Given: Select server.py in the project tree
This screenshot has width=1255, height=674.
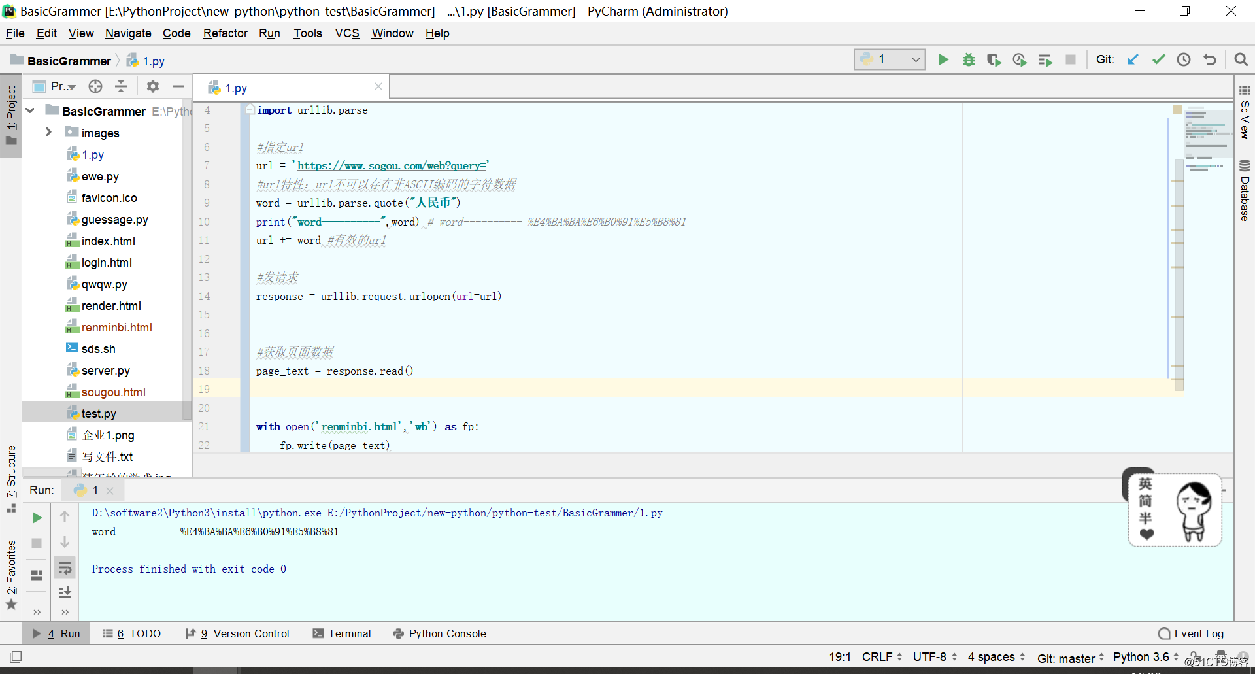Looking at the screenshot, I should [105, 371].
